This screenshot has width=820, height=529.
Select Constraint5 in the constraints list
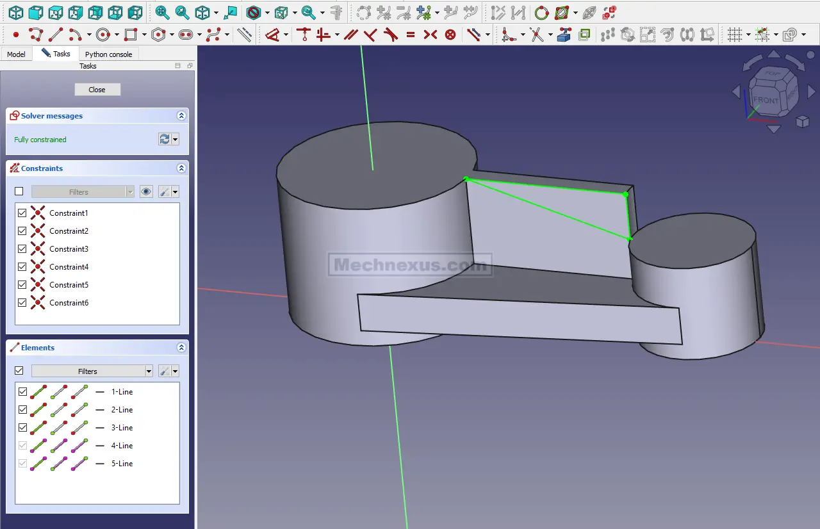69,285
